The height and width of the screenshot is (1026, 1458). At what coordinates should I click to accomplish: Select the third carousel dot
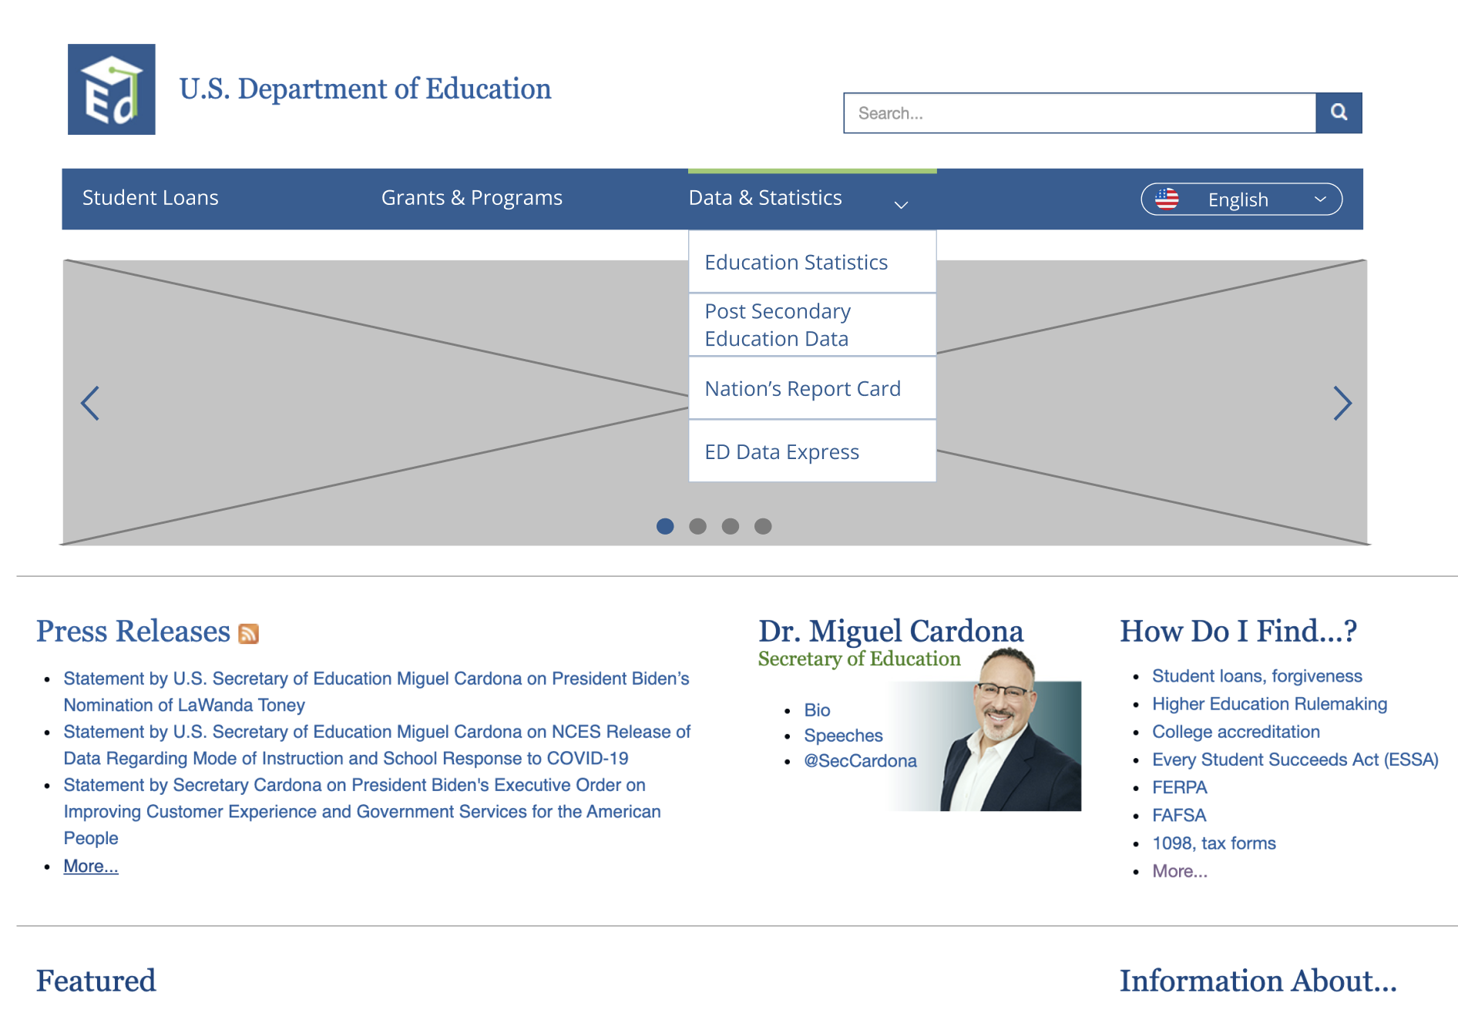731,526
